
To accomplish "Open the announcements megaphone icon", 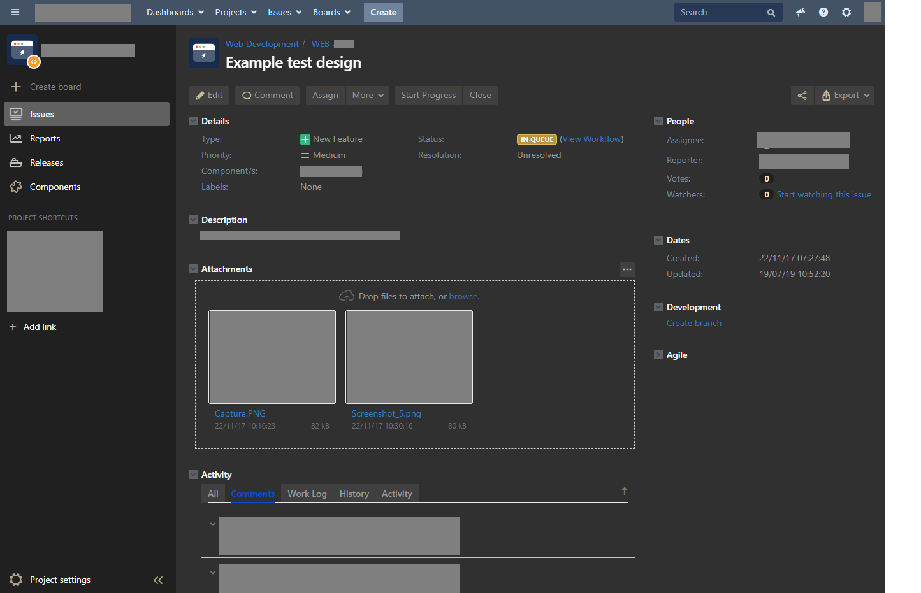I will [801, 12].
